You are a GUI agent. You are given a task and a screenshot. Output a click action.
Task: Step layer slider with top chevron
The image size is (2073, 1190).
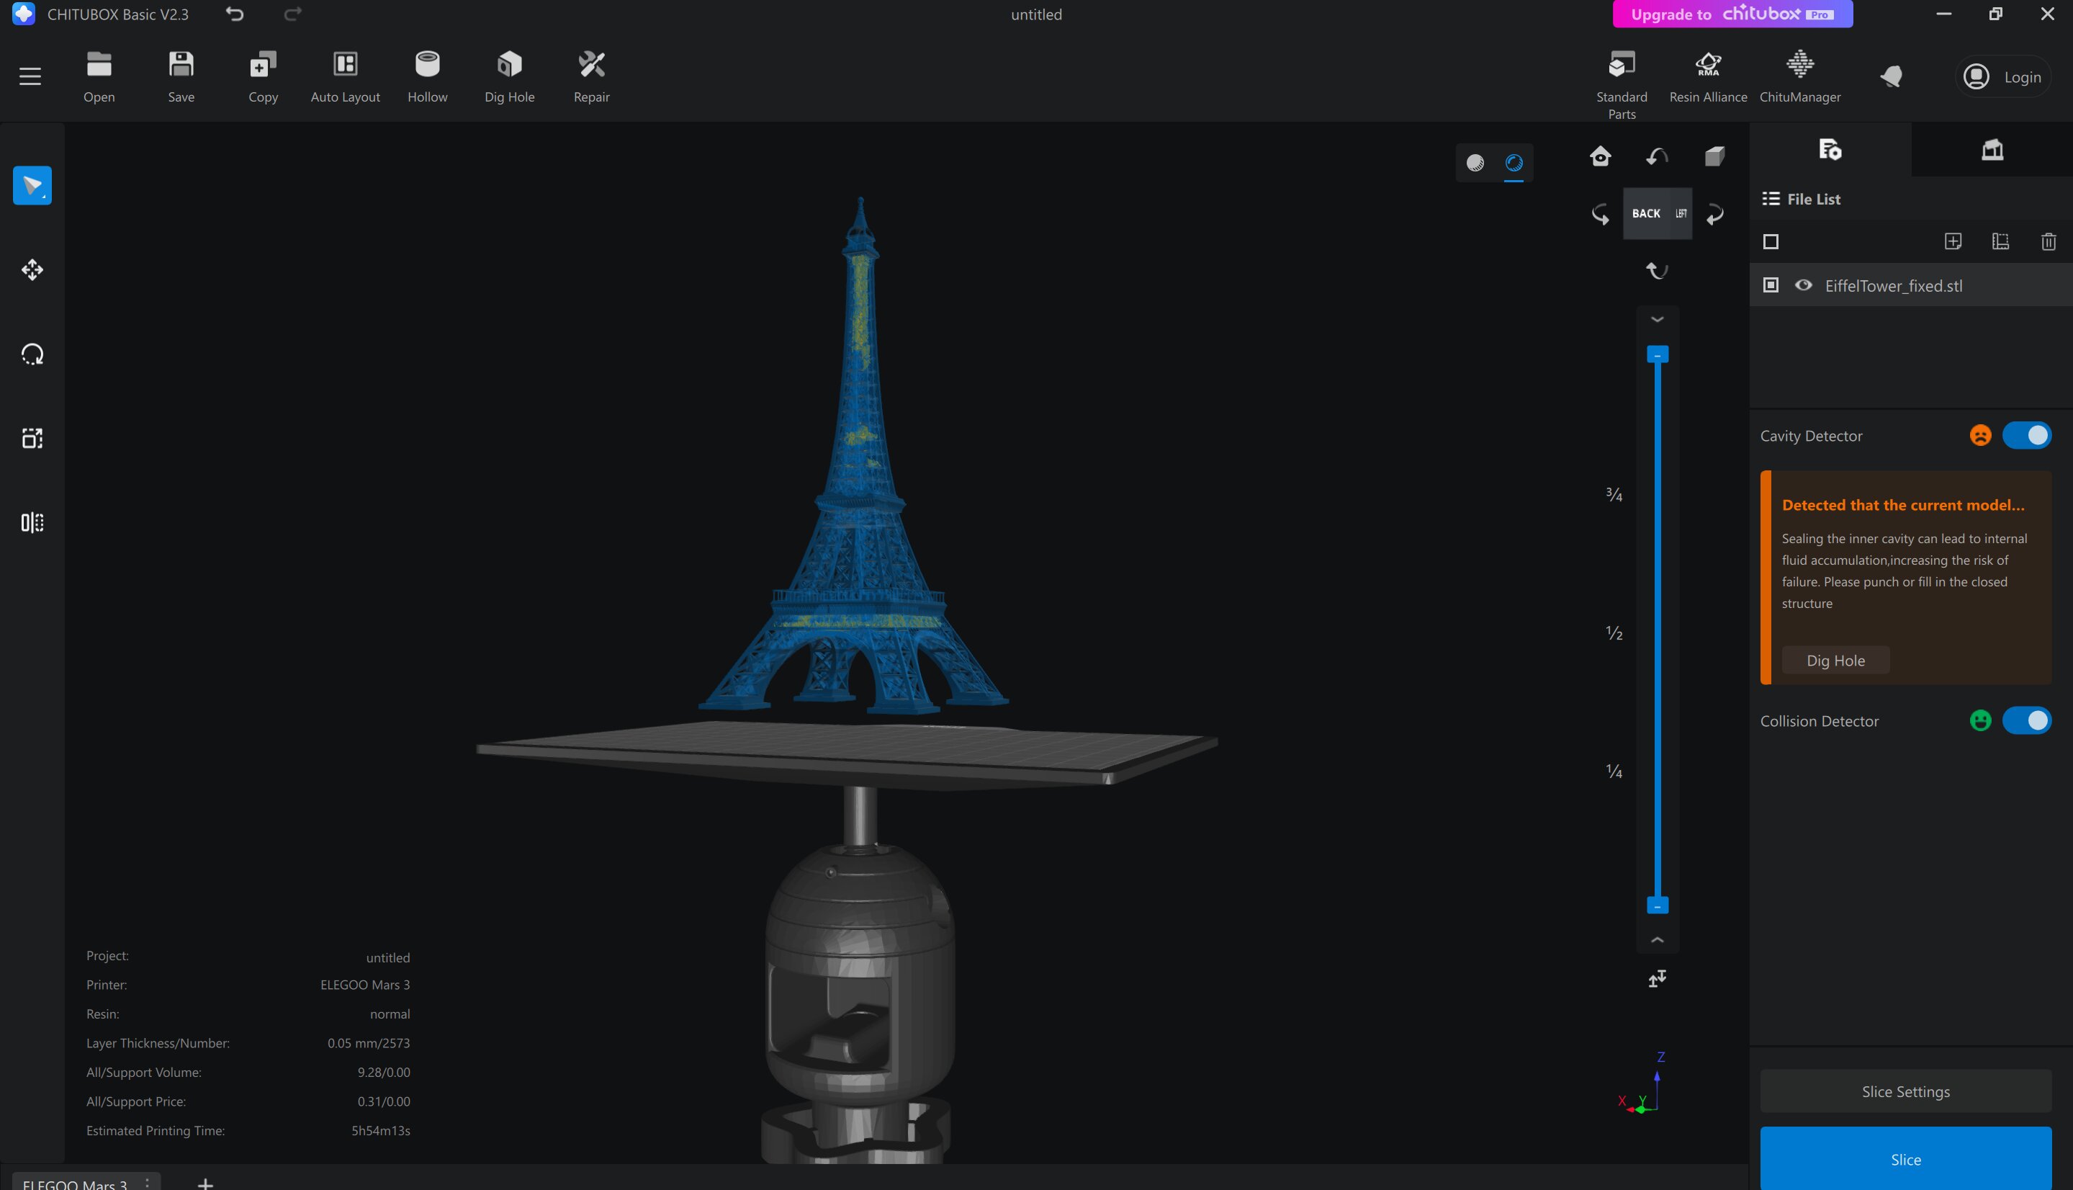point(1656,320)
